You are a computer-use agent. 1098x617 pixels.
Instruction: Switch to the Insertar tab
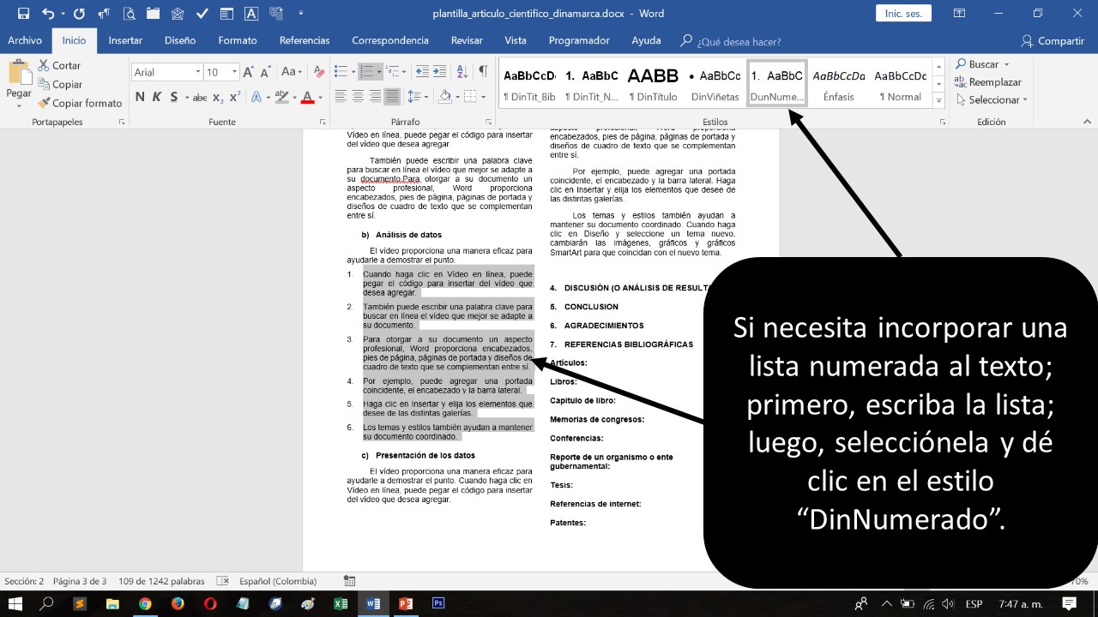pos(125,40)
